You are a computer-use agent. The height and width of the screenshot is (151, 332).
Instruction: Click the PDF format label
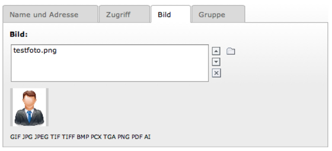137,137
